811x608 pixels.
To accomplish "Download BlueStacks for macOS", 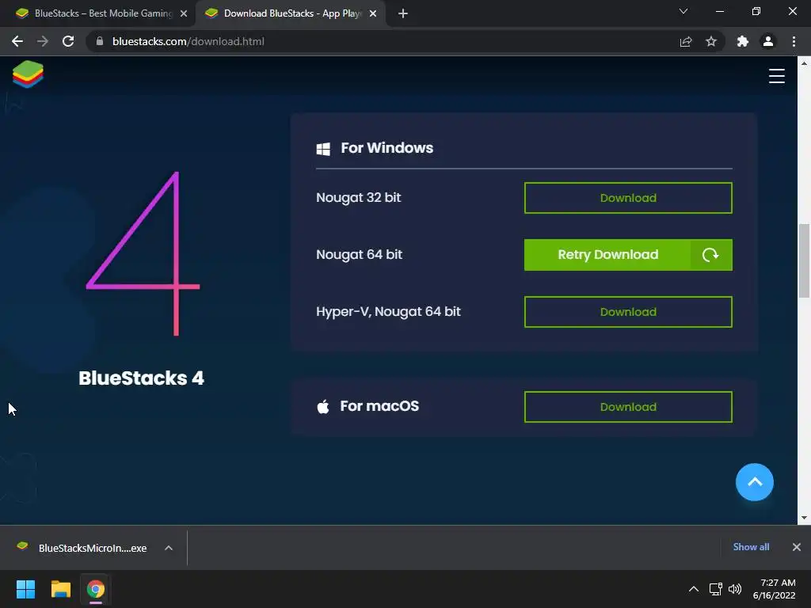I will pos(628,407).
